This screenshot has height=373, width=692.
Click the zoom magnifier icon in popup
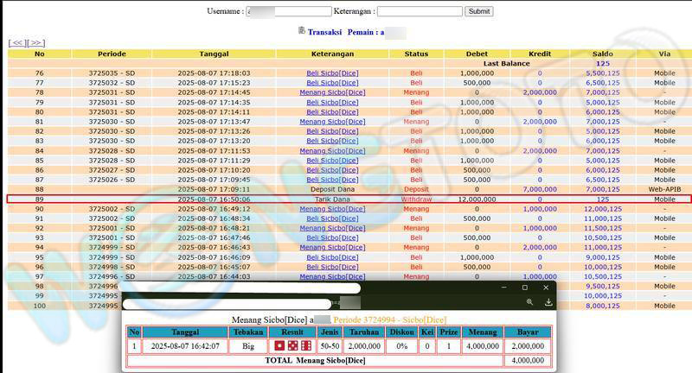tap(529, 302)
